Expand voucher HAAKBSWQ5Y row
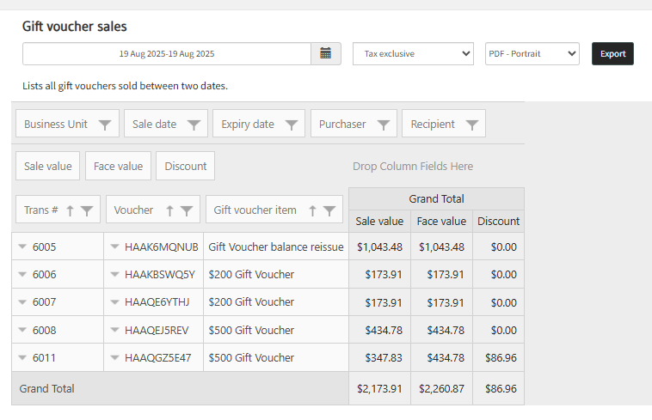Screen dimensions: 652x420 point(114,275)
